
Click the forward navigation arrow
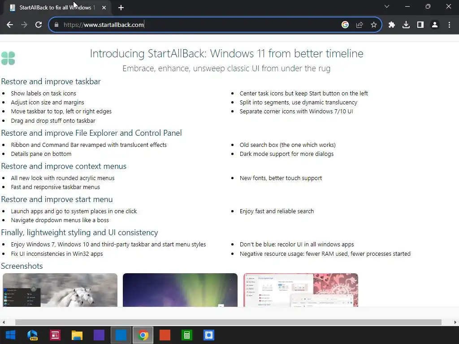tap(24, 25)
